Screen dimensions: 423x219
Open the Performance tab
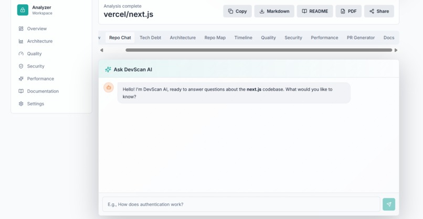[324, 38]
